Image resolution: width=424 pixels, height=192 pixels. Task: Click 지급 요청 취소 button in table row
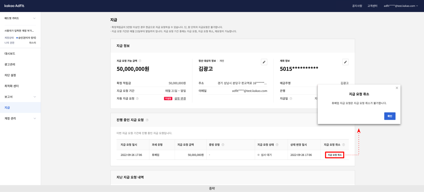(x=334, y=155)
